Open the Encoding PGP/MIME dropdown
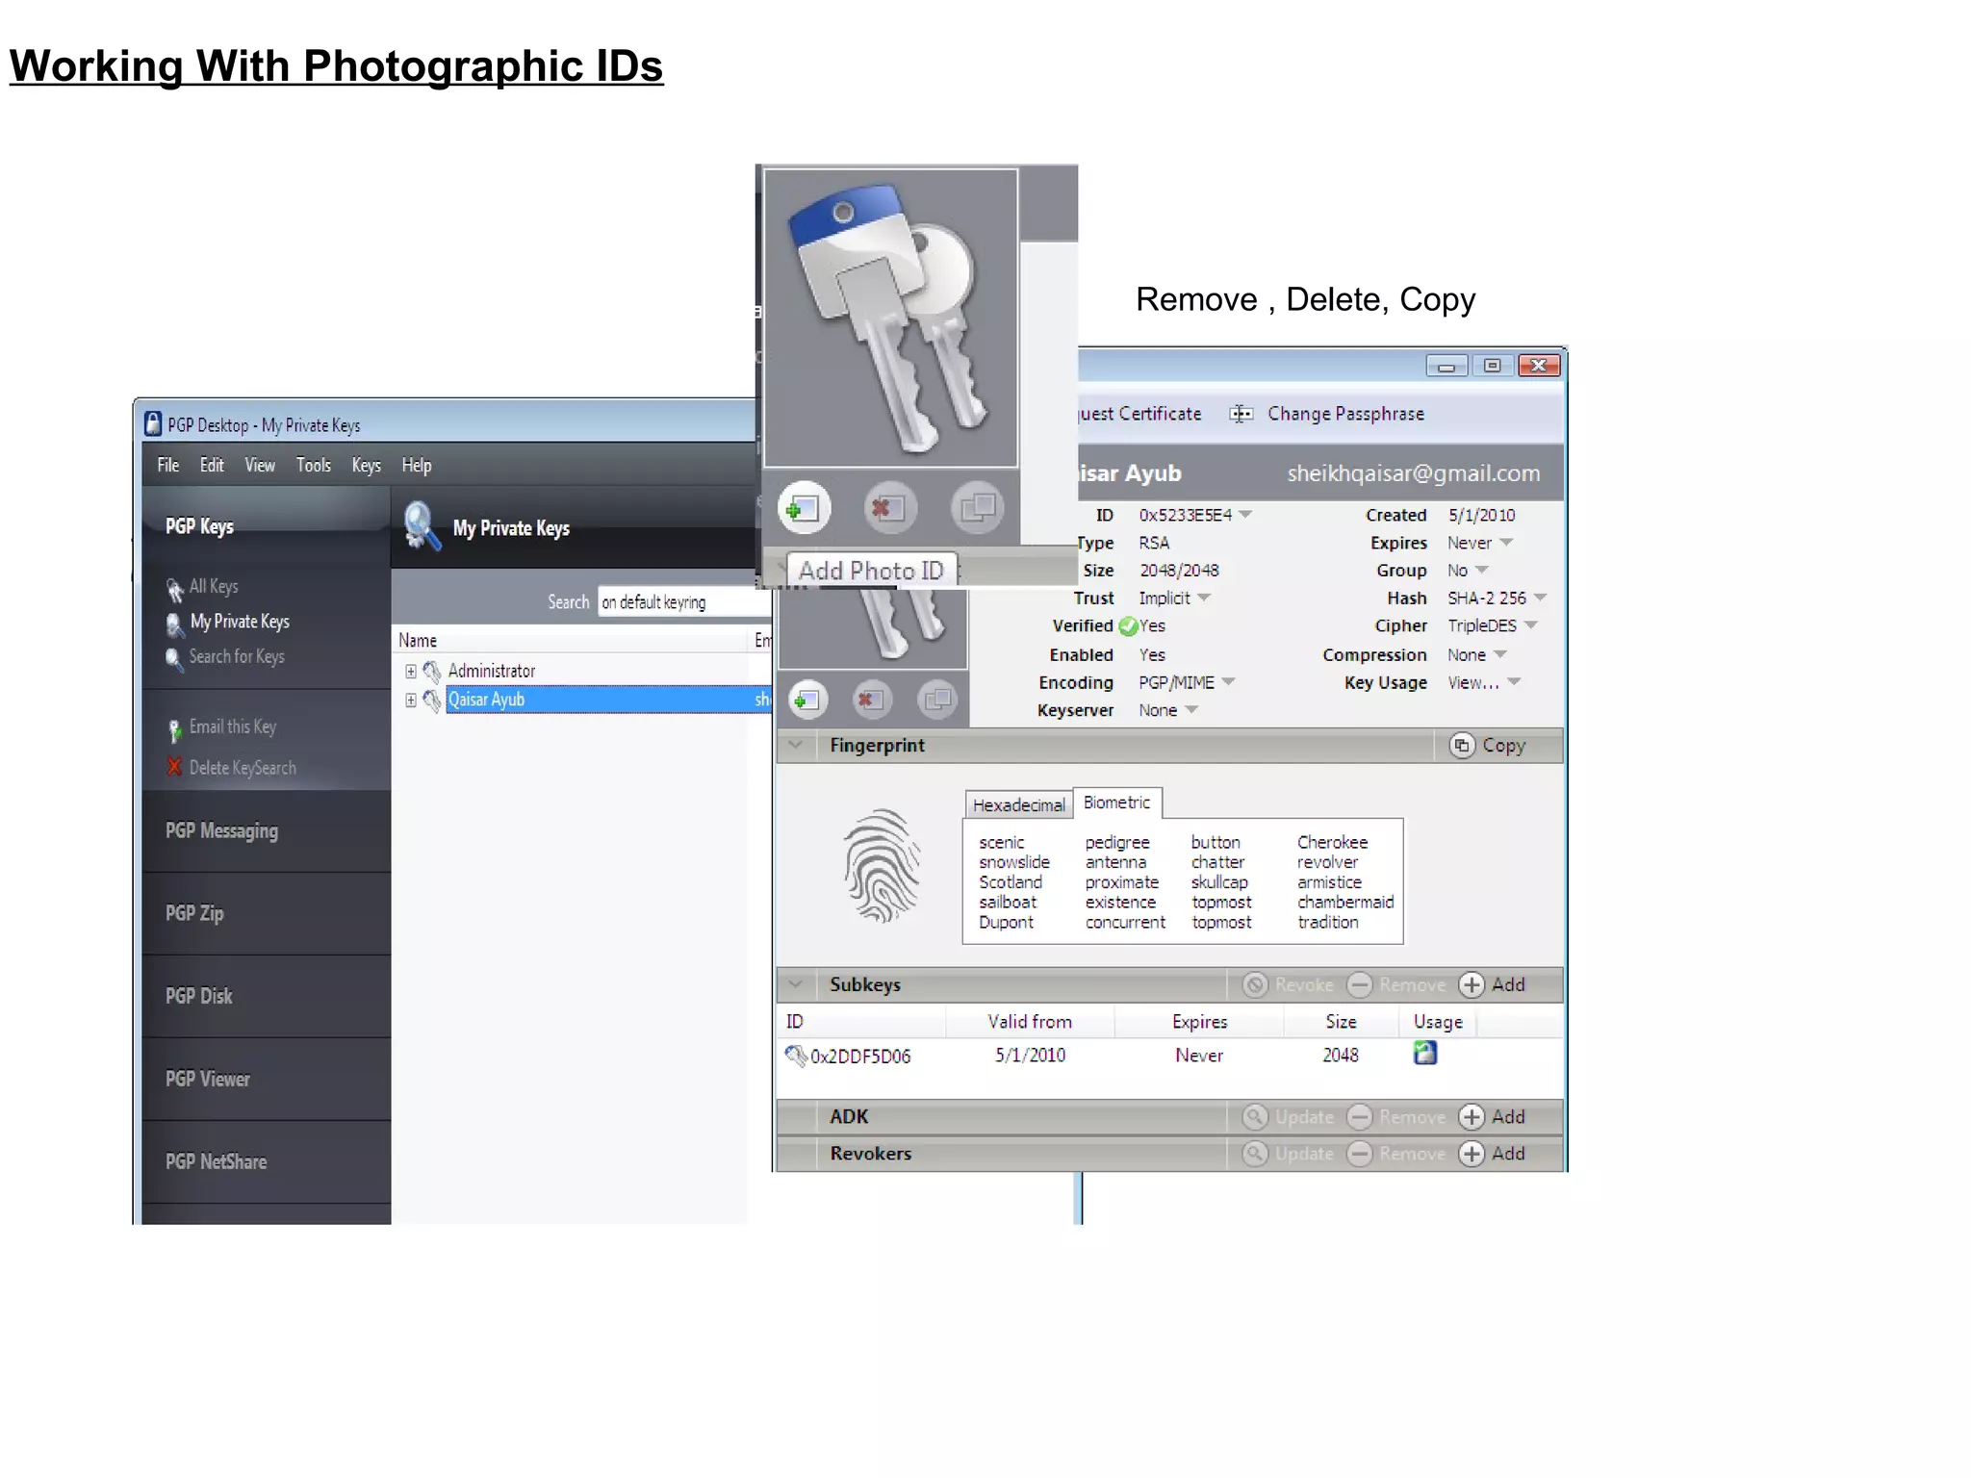The width and height of the screenshot is (1971, 1478). click(x=1228, y=682)
